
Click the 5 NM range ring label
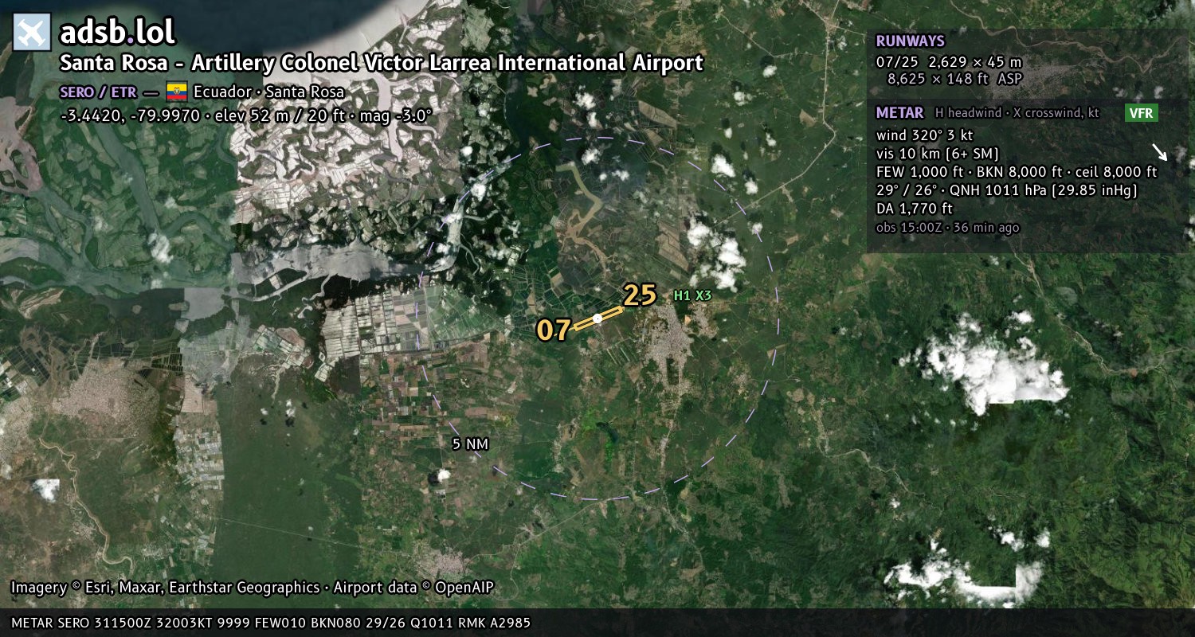[470, 444]
